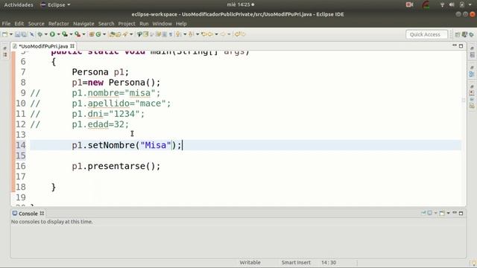Open the Run menu

(x=144, y=24)
